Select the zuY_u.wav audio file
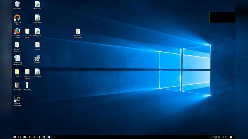Screen dimensions: 248x139 [x=37, y=73]
